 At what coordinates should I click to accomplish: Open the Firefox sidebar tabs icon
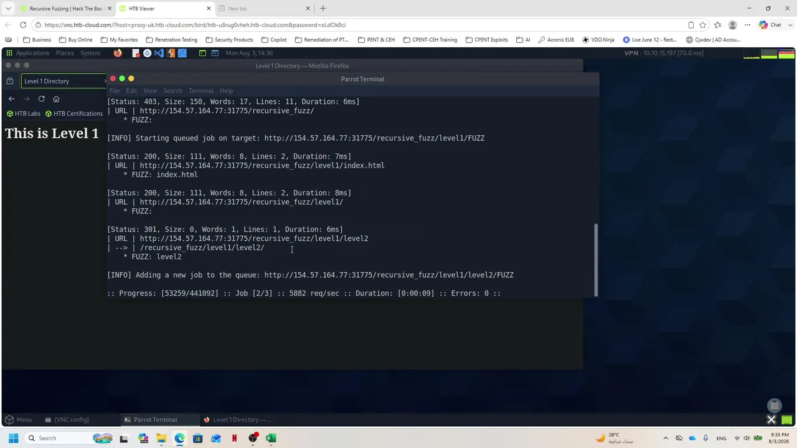[9, 81]
